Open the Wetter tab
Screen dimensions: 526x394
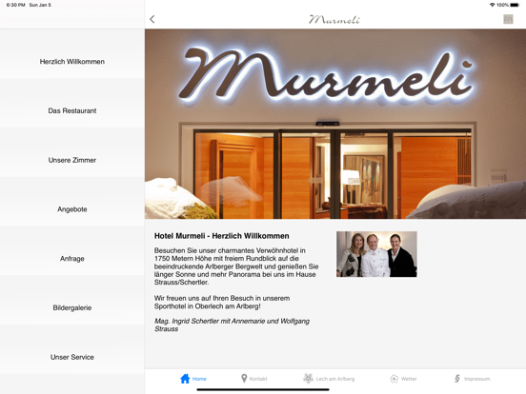coord(403,379)
